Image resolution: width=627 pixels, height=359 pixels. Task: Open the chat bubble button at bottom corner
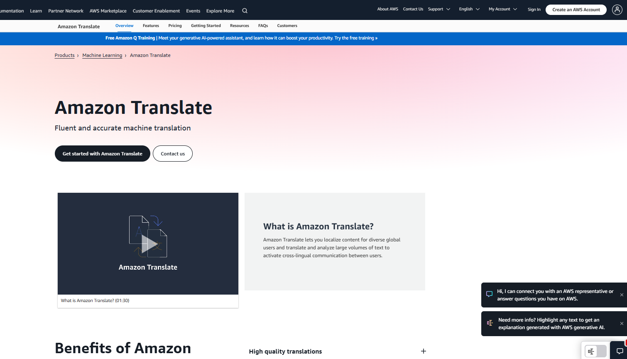pos(620,352)
